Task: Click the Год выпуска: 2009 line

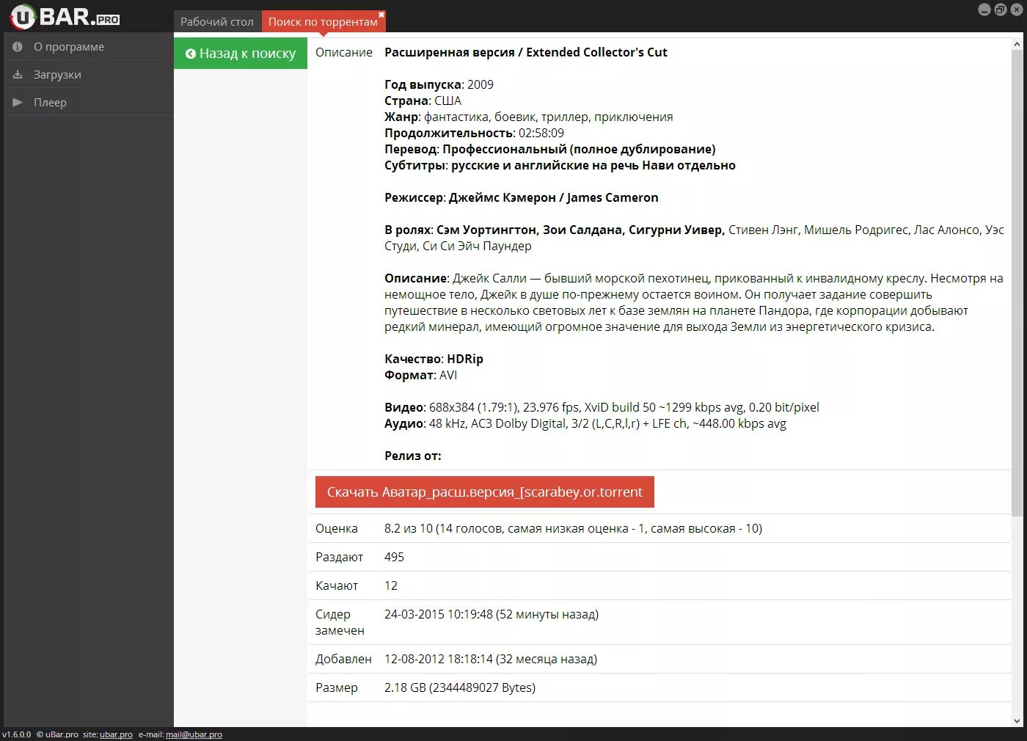Action: (439, 84)
